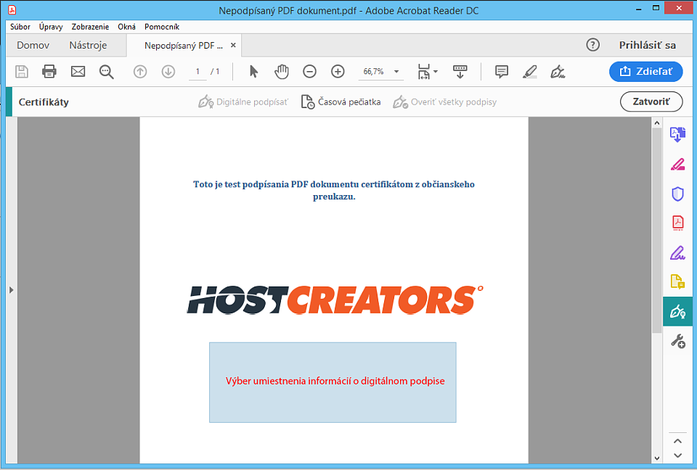Click the scrollbar up arrow
Screen dimensions: 697x470
[656, 123]
